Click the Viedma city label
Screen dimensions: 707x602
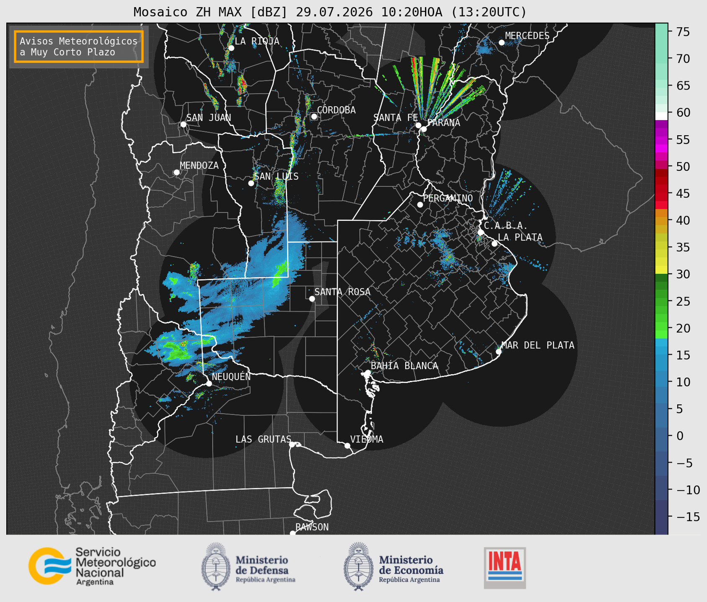click(x=367, y=439)
